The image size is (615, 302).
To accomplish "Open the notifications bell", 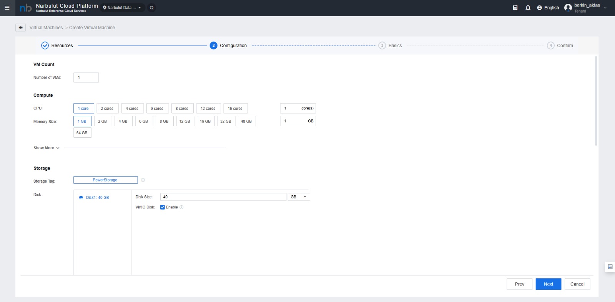I will click(x=528, y=8).
